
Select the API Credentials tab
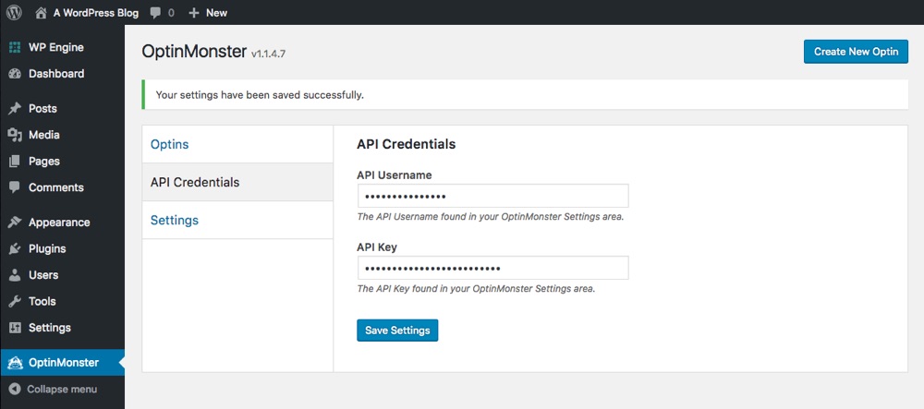point(237,183)
